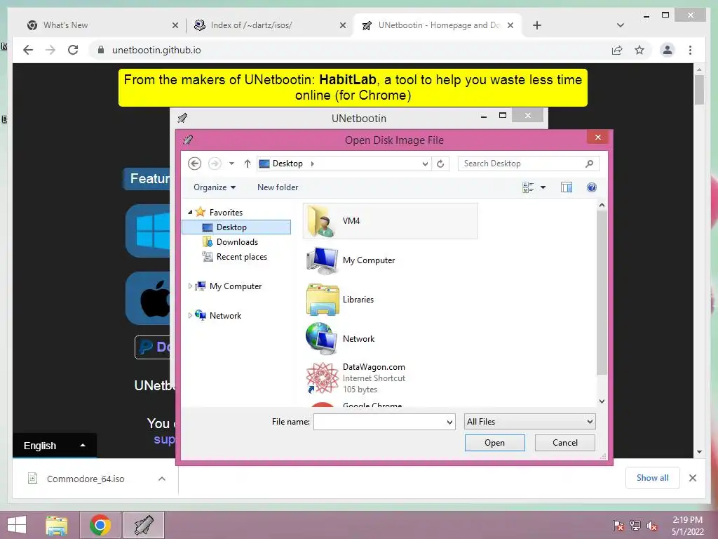Select My Computer in navigation tree

click(235, 286)
